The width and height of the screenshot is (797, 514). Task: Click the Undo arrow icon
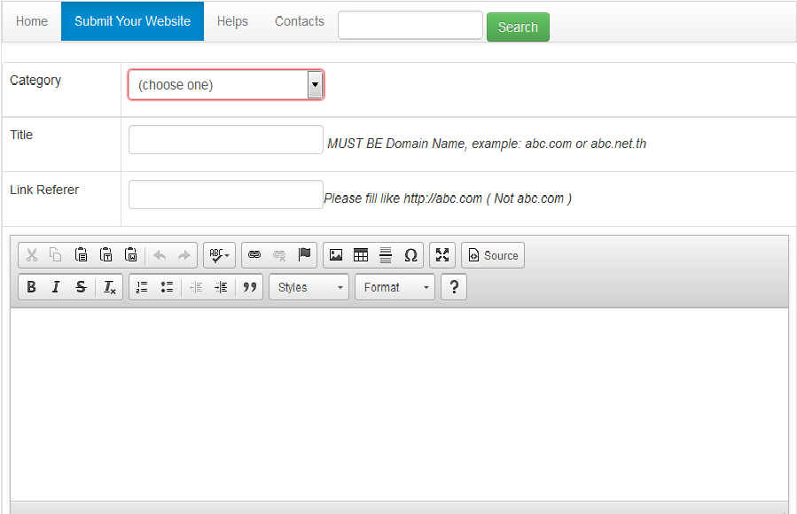point(160,255)
